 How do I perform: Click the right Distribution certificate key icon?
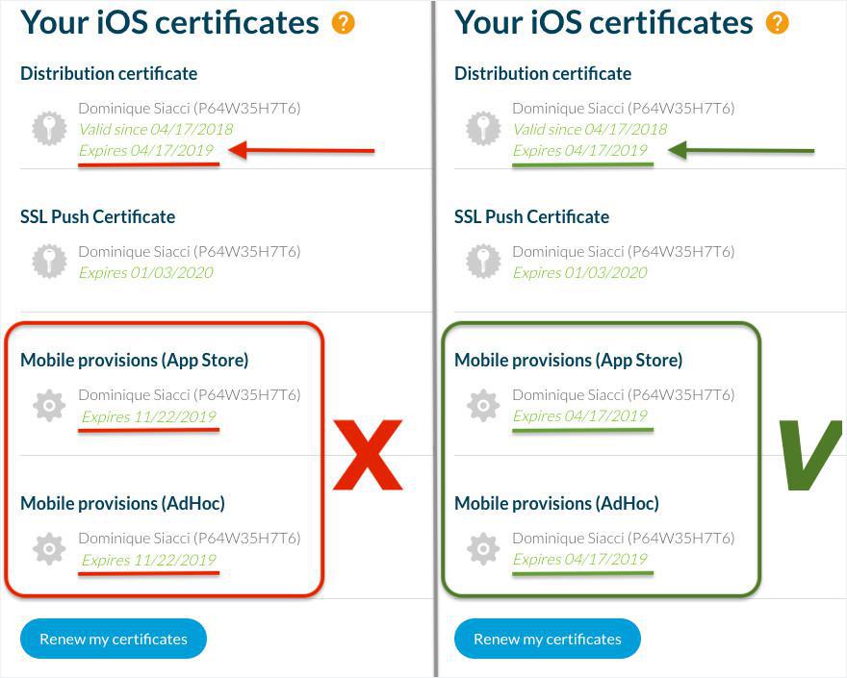[x=483, y=129]
